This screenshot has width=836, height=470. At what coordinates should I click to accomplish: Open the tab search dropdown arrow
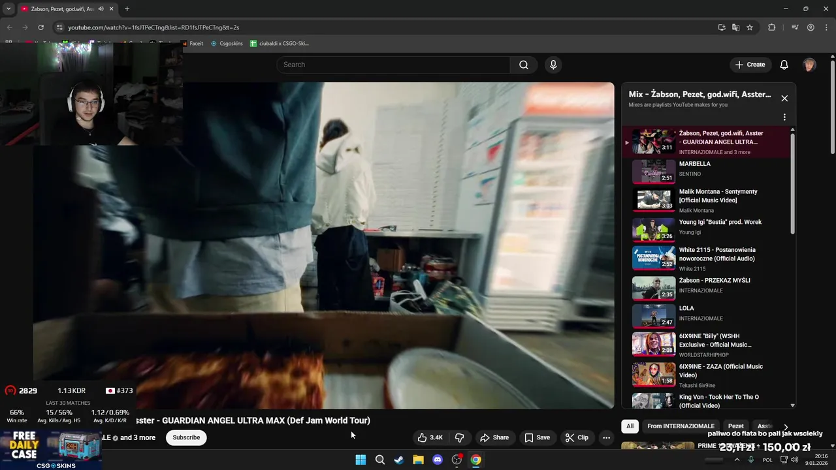point(8,9)
